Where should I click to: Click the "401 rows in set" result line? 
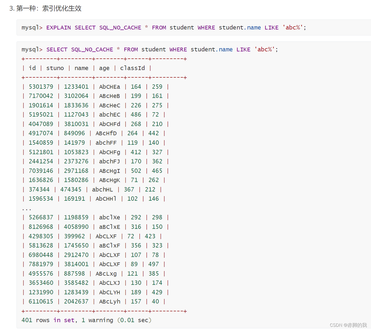pos(86,320)
